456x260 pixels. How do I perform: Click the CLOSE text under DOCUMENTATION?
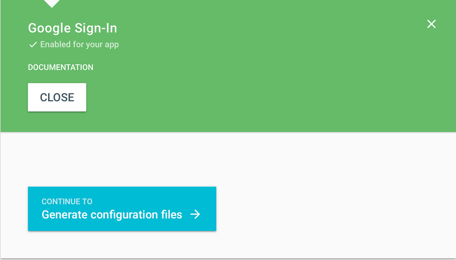coord(57,97)
